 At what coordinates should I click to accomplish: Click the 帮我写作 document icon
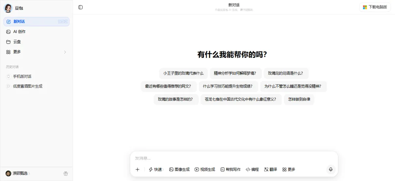click(222, 169)
